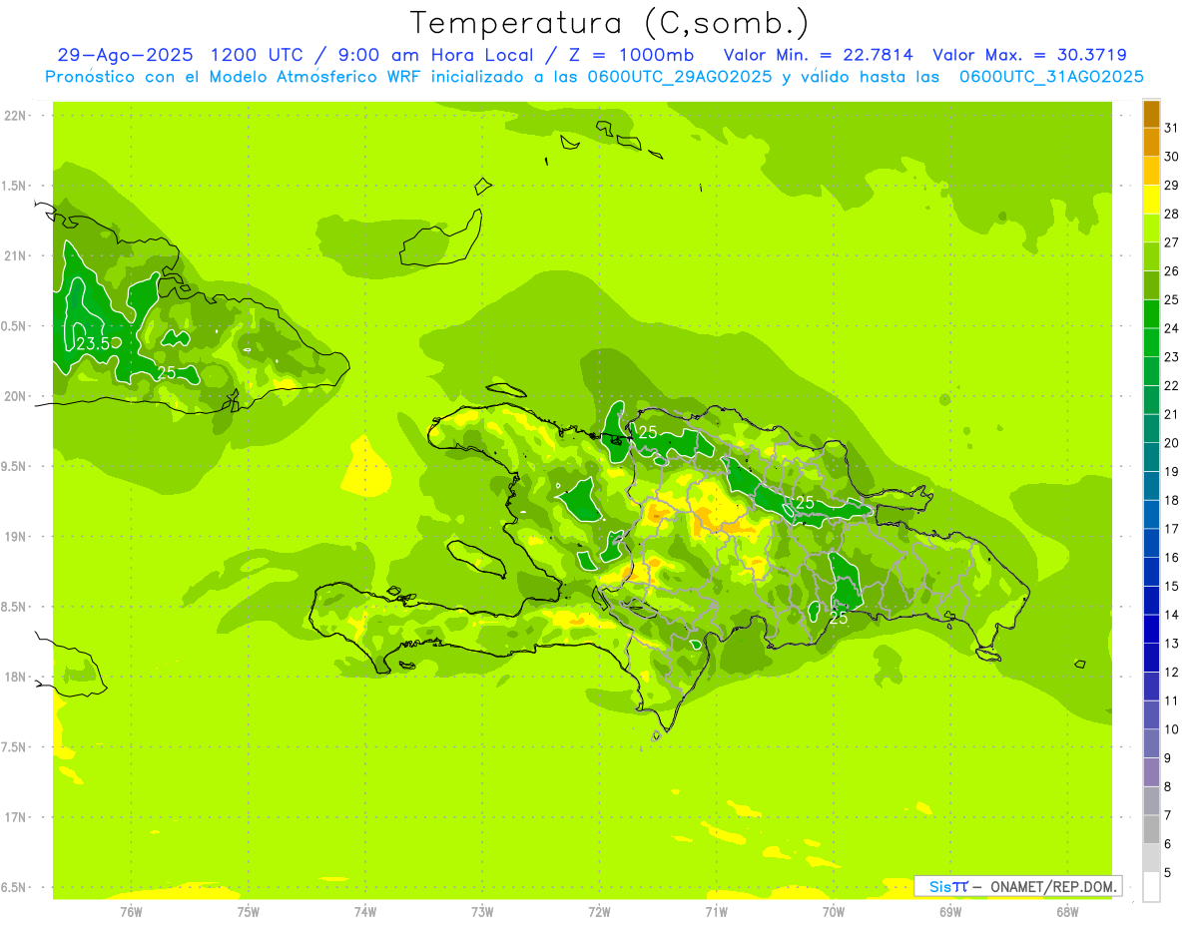Click the 72W longitude axis label
The image size is (1198, 925).
599,911
